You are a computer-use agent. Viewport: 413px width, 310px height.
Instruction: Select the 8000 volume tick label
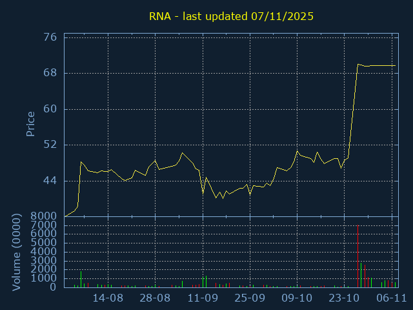45,216
